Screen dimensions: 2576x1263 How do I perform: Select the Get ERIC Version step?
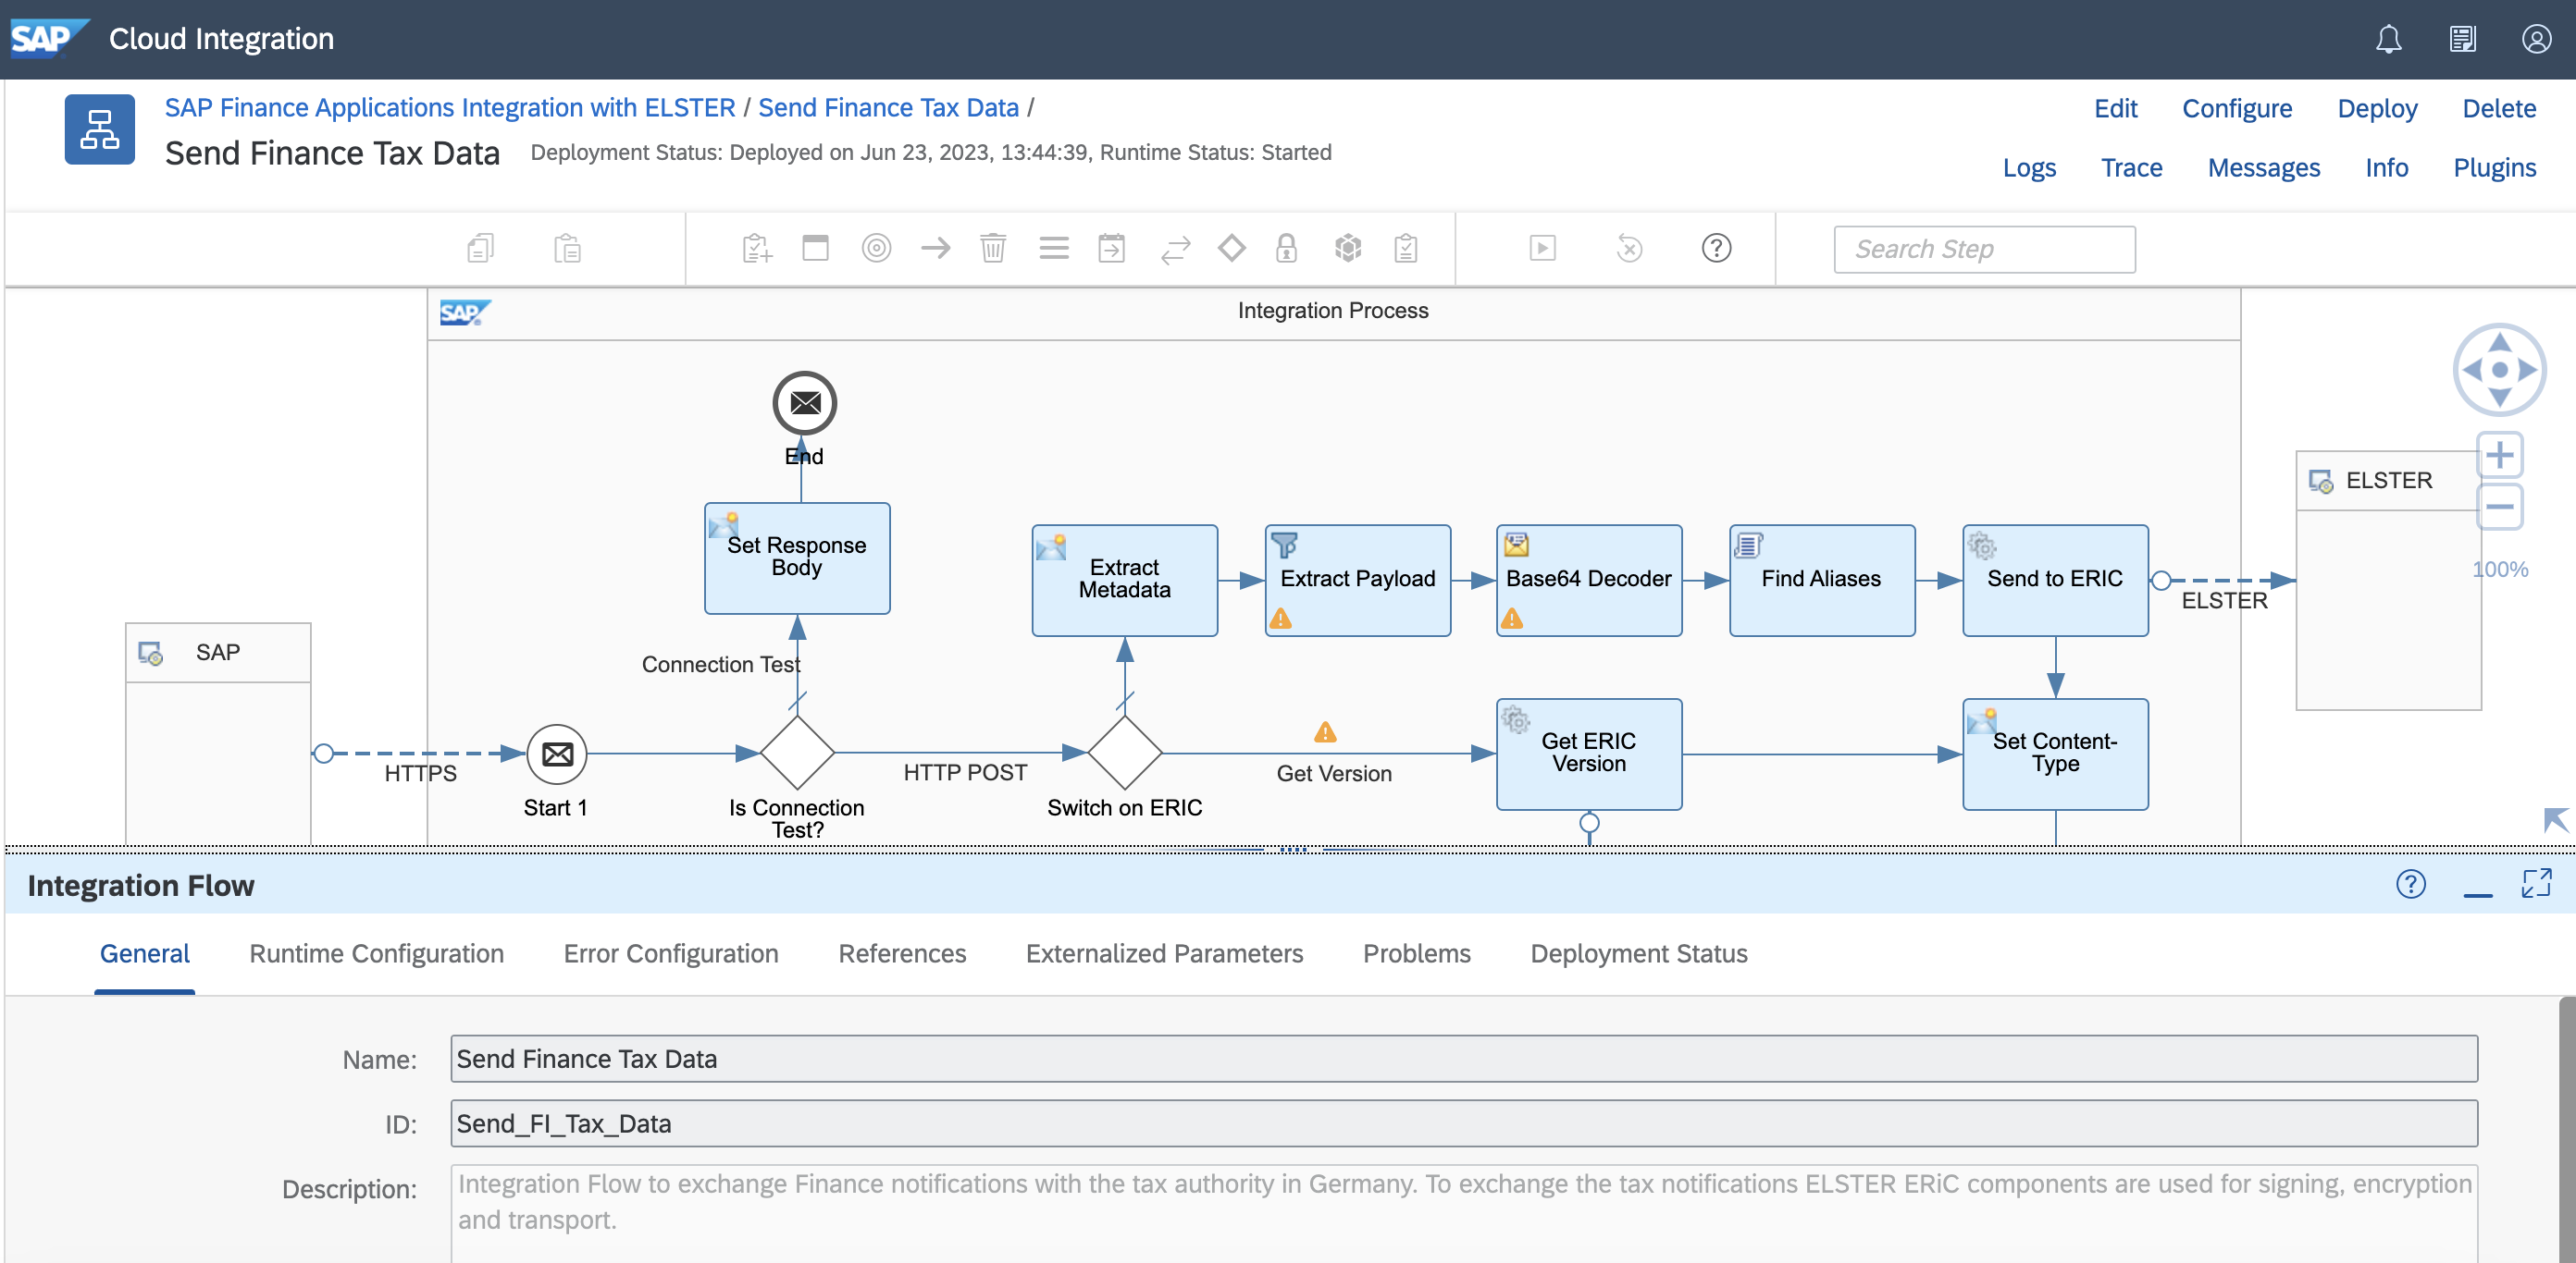(1588, 754)
